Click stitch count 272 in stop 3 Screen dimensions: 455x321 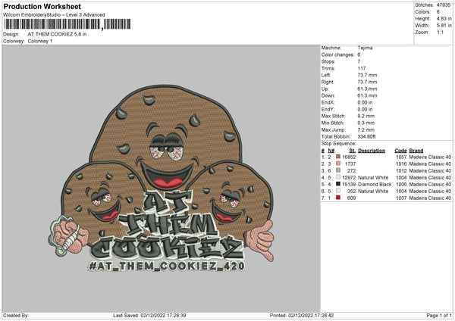[351, 170]
